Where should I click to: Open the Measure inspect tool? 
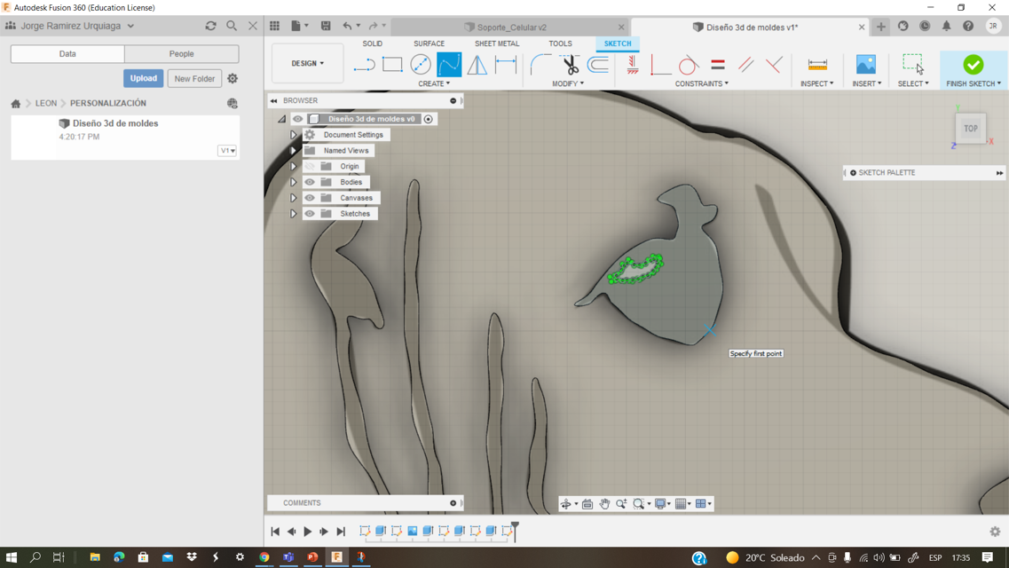point(817,65)
